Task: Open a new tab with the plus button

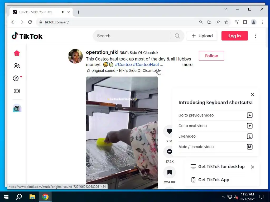Action: coord(79,12)
